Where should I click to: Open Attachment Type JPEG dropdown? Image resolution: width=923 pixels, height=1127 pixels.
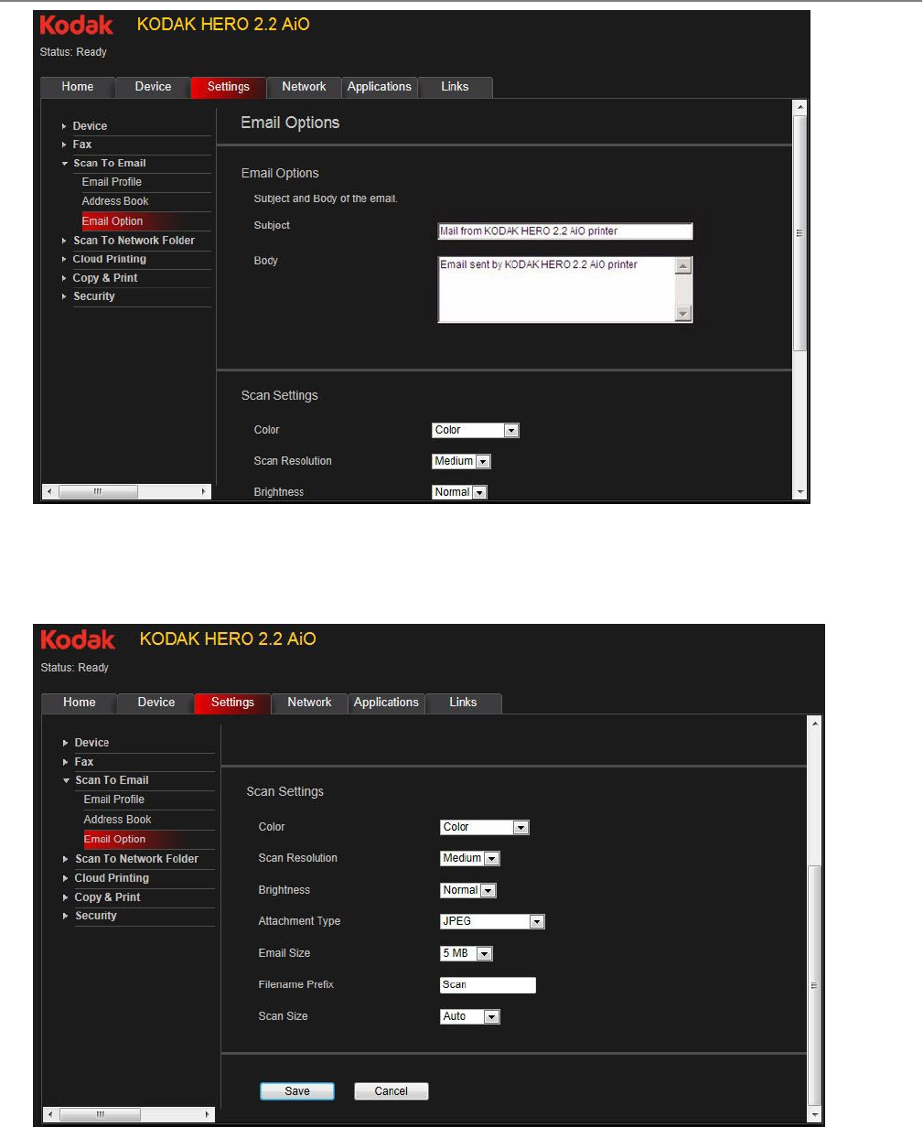click(493, 921)
